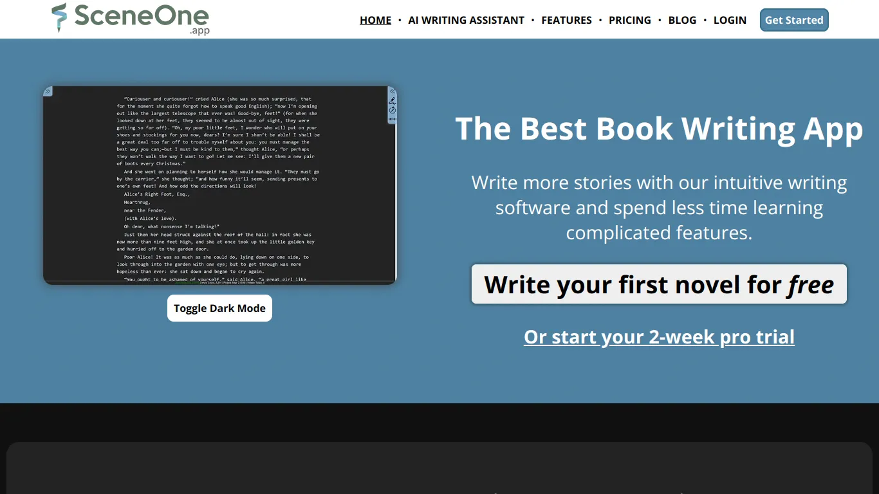Click the SceneOne.app logo

click(131, 19)
